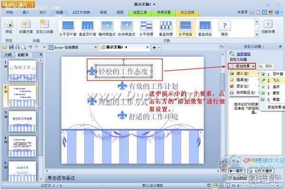Expand the 添加效果 dropdown
The width and height of the screenshot is (285, 190).
[242, 66]
